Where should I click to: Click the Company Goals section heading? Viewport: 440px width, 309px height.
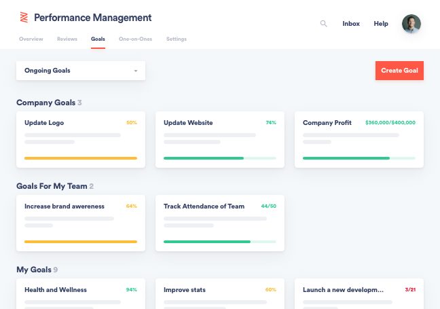(x=46, y=103)
